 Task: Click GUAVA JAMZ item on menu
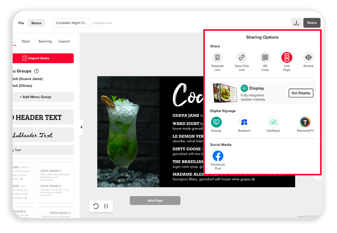[x=186, y=115]
